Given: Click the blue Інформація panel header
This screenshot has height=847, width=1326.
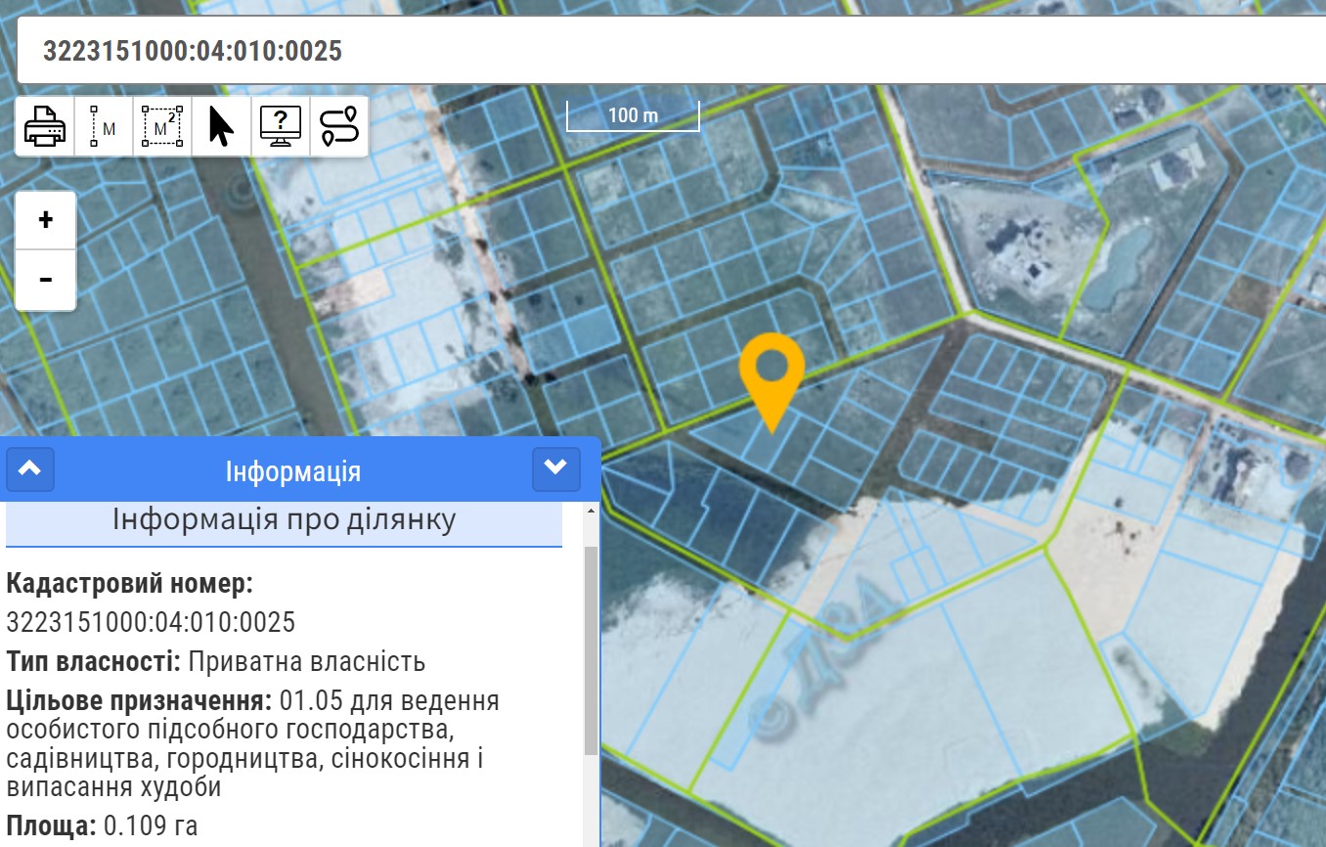Looking at the screenshot, I should click(293, 471).
